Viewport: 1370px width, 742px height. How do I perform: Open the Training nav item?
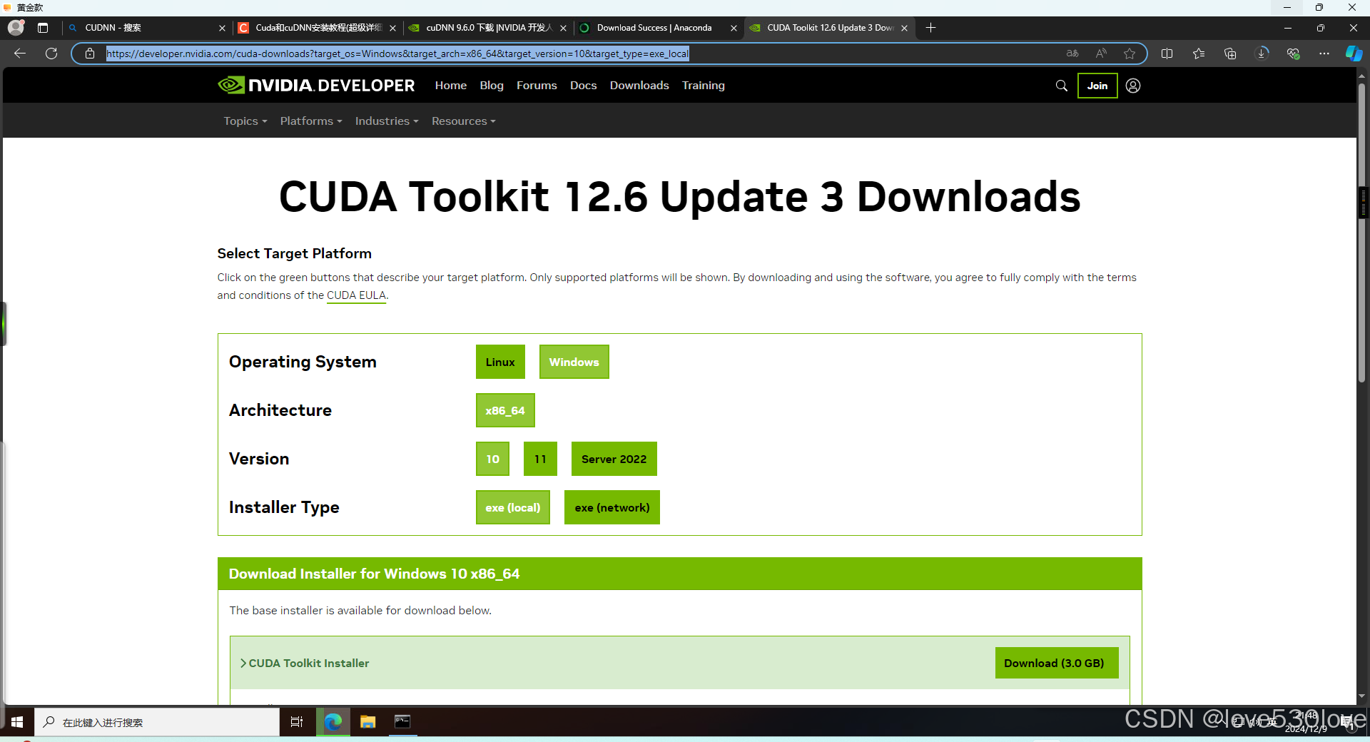[704, 86]
